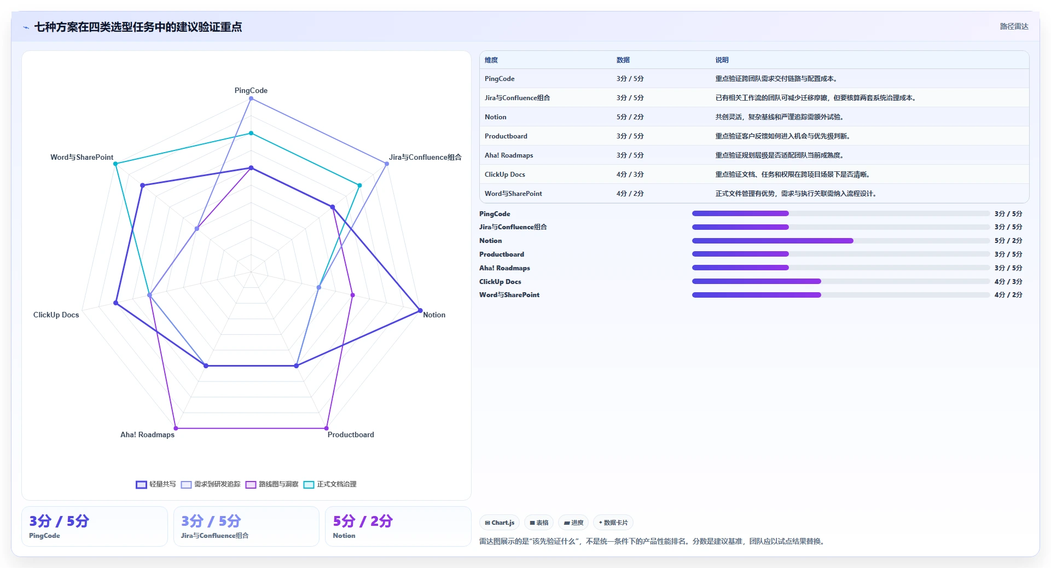Click the title 七种方案在四类选型任务中的建议验证重点
This screenshot has height=568, width=1051.
click(138, 27)
